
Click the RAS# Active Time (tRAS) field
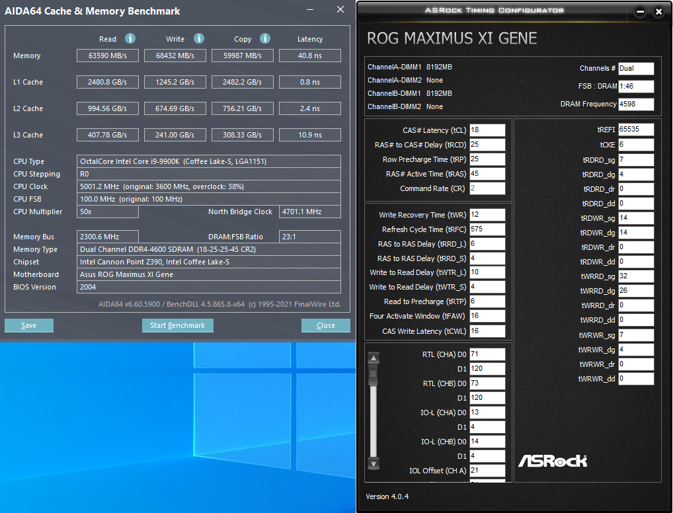[x=487, y=174]
